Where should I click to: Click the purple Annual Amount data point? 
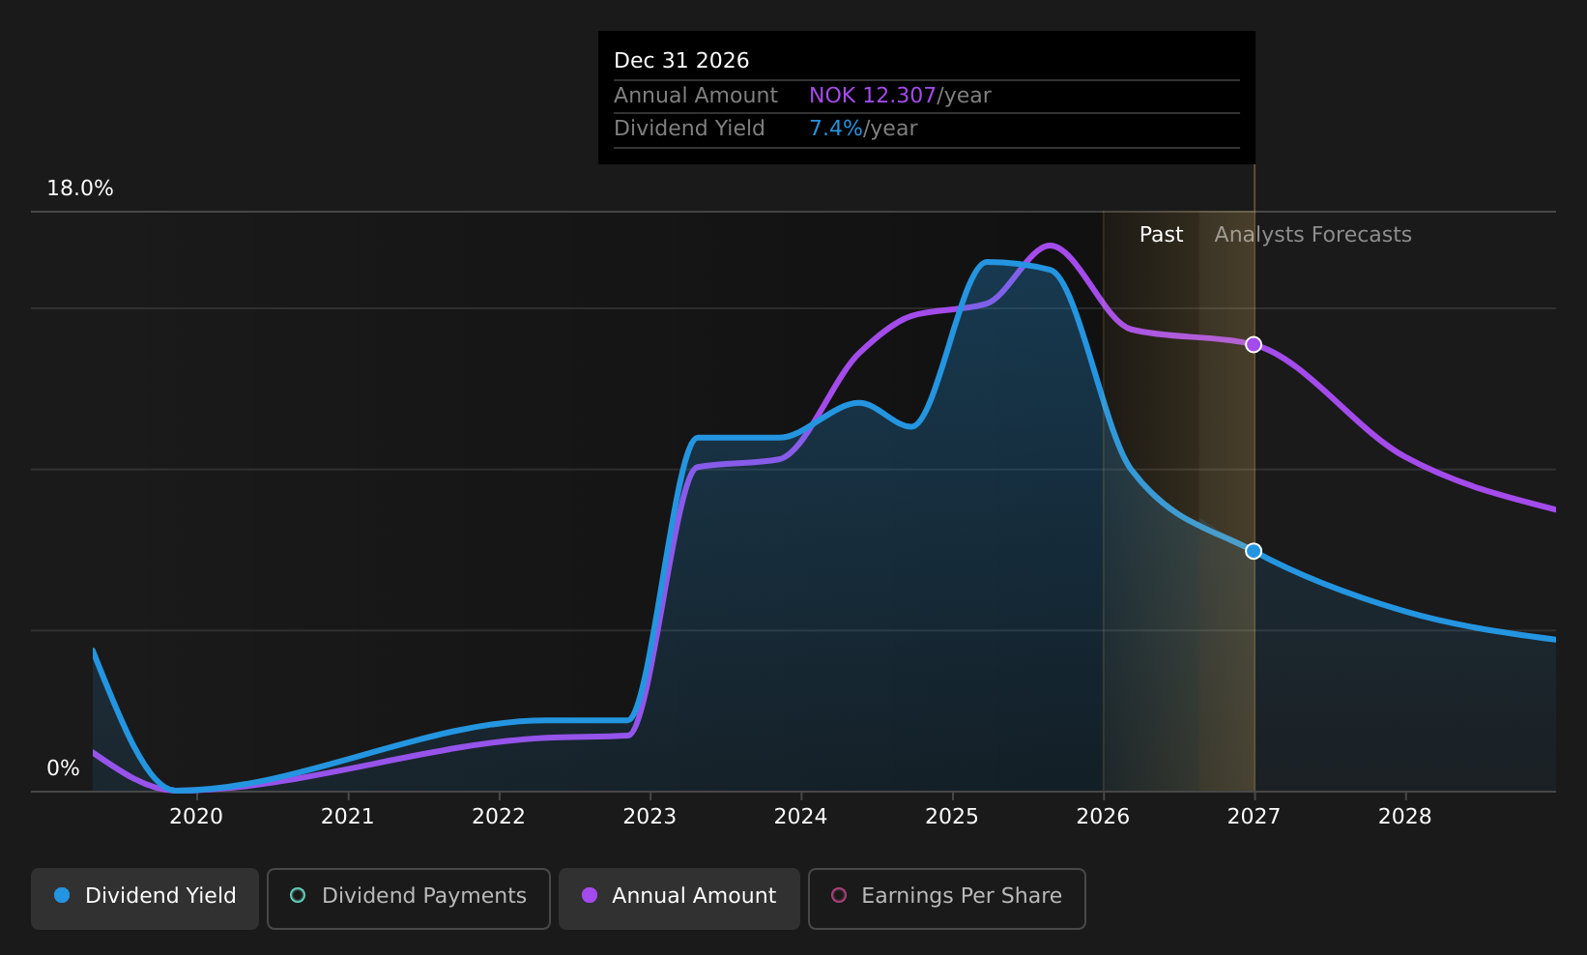pyautogui.click(x=1254, y=344)
